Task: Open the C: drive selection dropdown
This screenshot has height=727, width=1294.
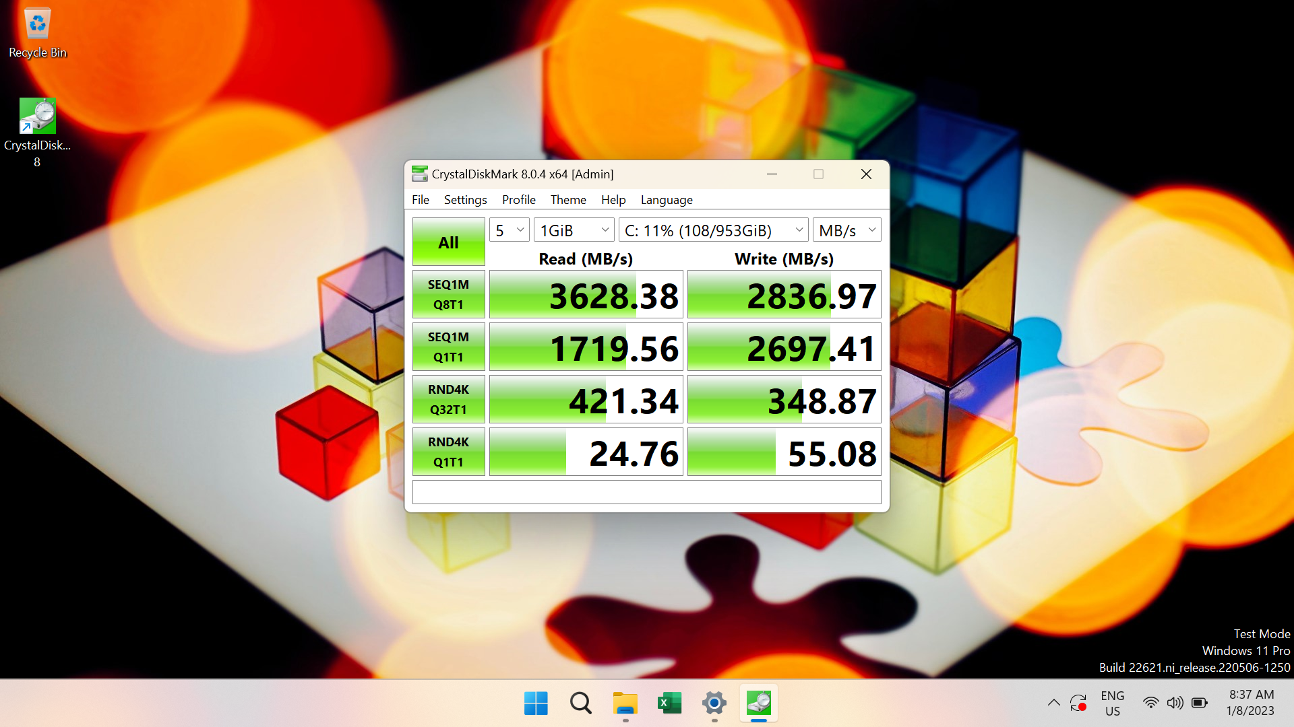Action: click(x=714, y=230)
